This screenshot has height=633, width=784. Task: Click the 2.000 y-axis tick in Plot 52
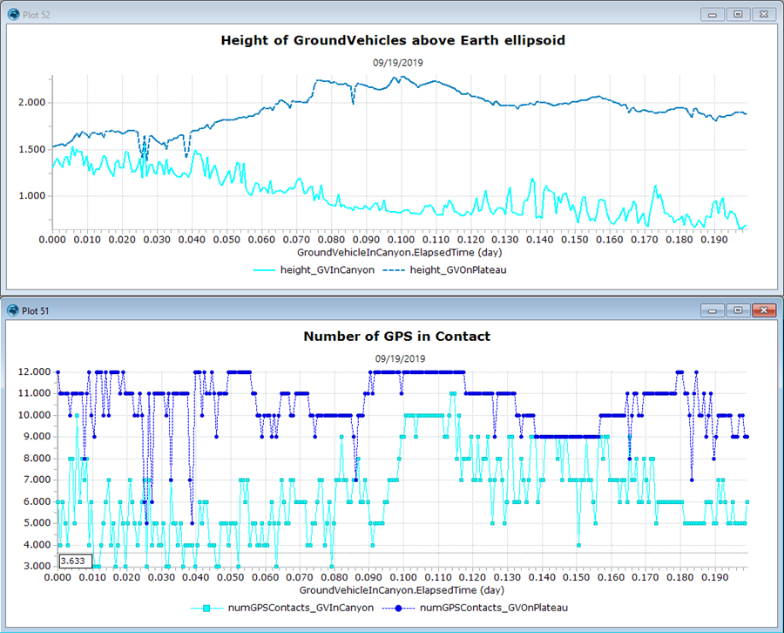(x=32, y=103)
